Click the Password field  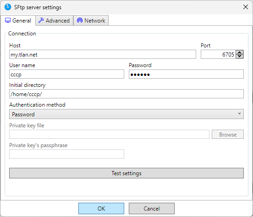coord(186,74)
